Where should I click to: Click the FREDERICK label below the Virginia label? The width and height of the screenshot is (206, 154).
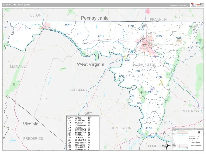[33, 139]
